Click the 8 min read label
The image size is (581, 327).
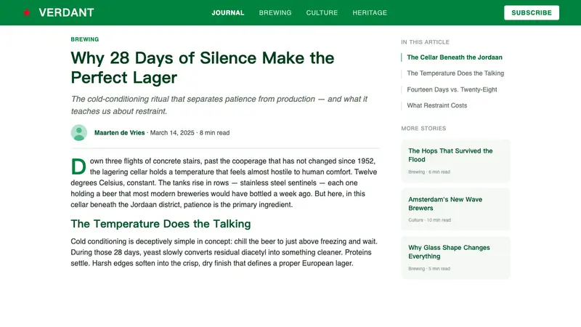(x=214, y=133)
